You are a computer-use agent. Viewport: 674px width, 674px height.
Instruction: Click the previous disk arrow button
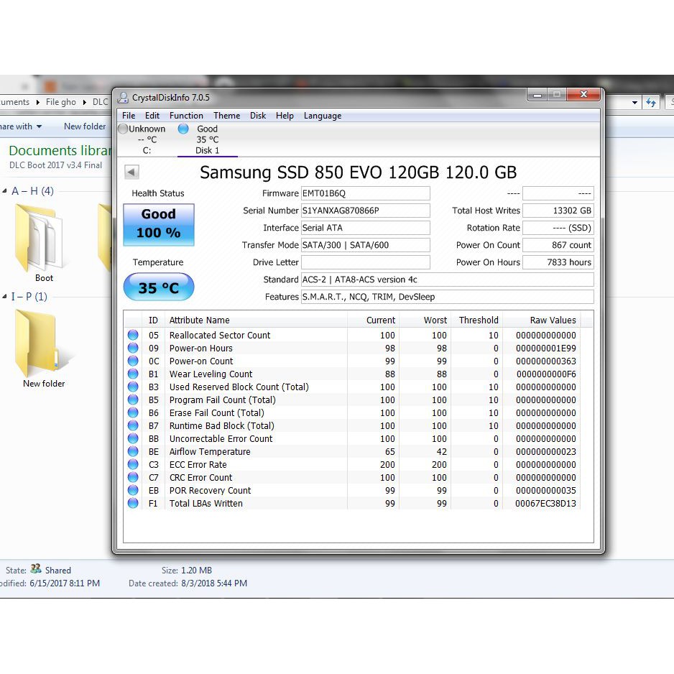click(131, 172)
